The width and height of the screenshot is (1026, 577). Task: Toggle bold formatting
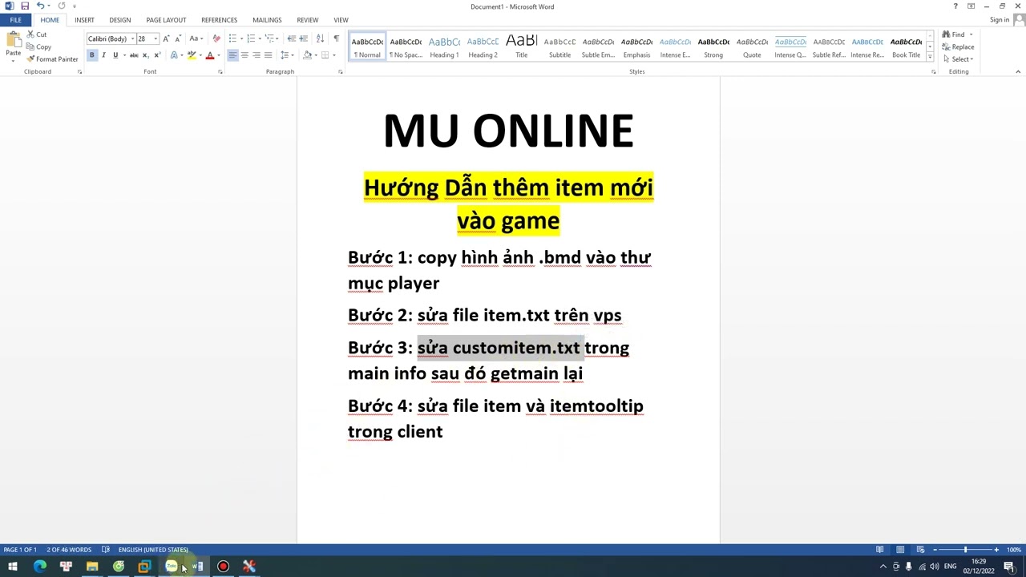(91, 55)
